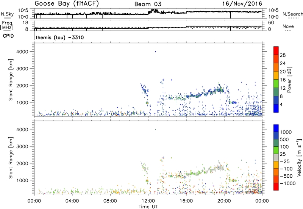Image resolution: width=303 pixels, height=209 pixels.
Task: Pick the Power colorbar segment between 8 and 12
Action: pos(276,92)
